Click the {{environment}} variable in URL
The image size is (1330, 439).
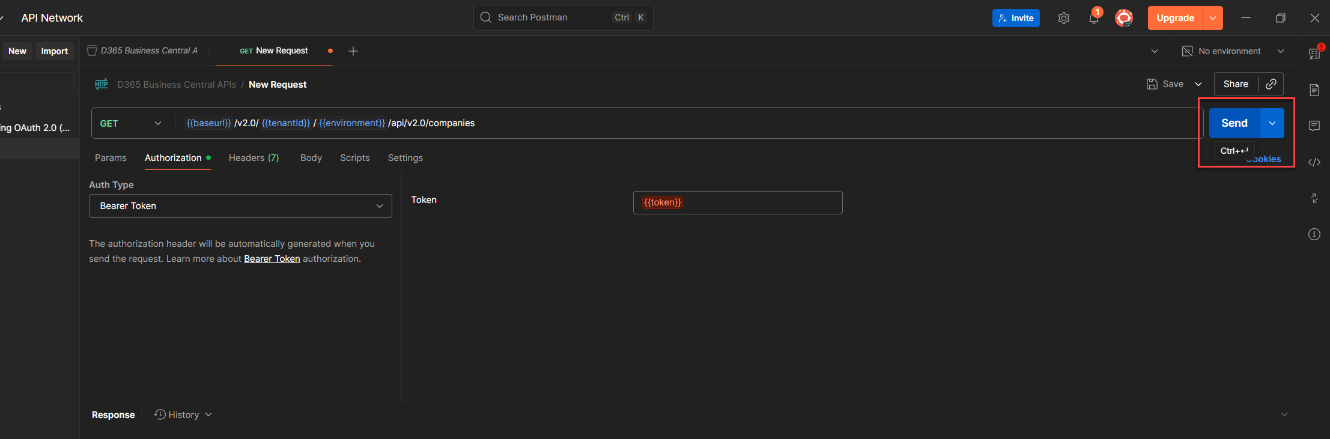352,123
